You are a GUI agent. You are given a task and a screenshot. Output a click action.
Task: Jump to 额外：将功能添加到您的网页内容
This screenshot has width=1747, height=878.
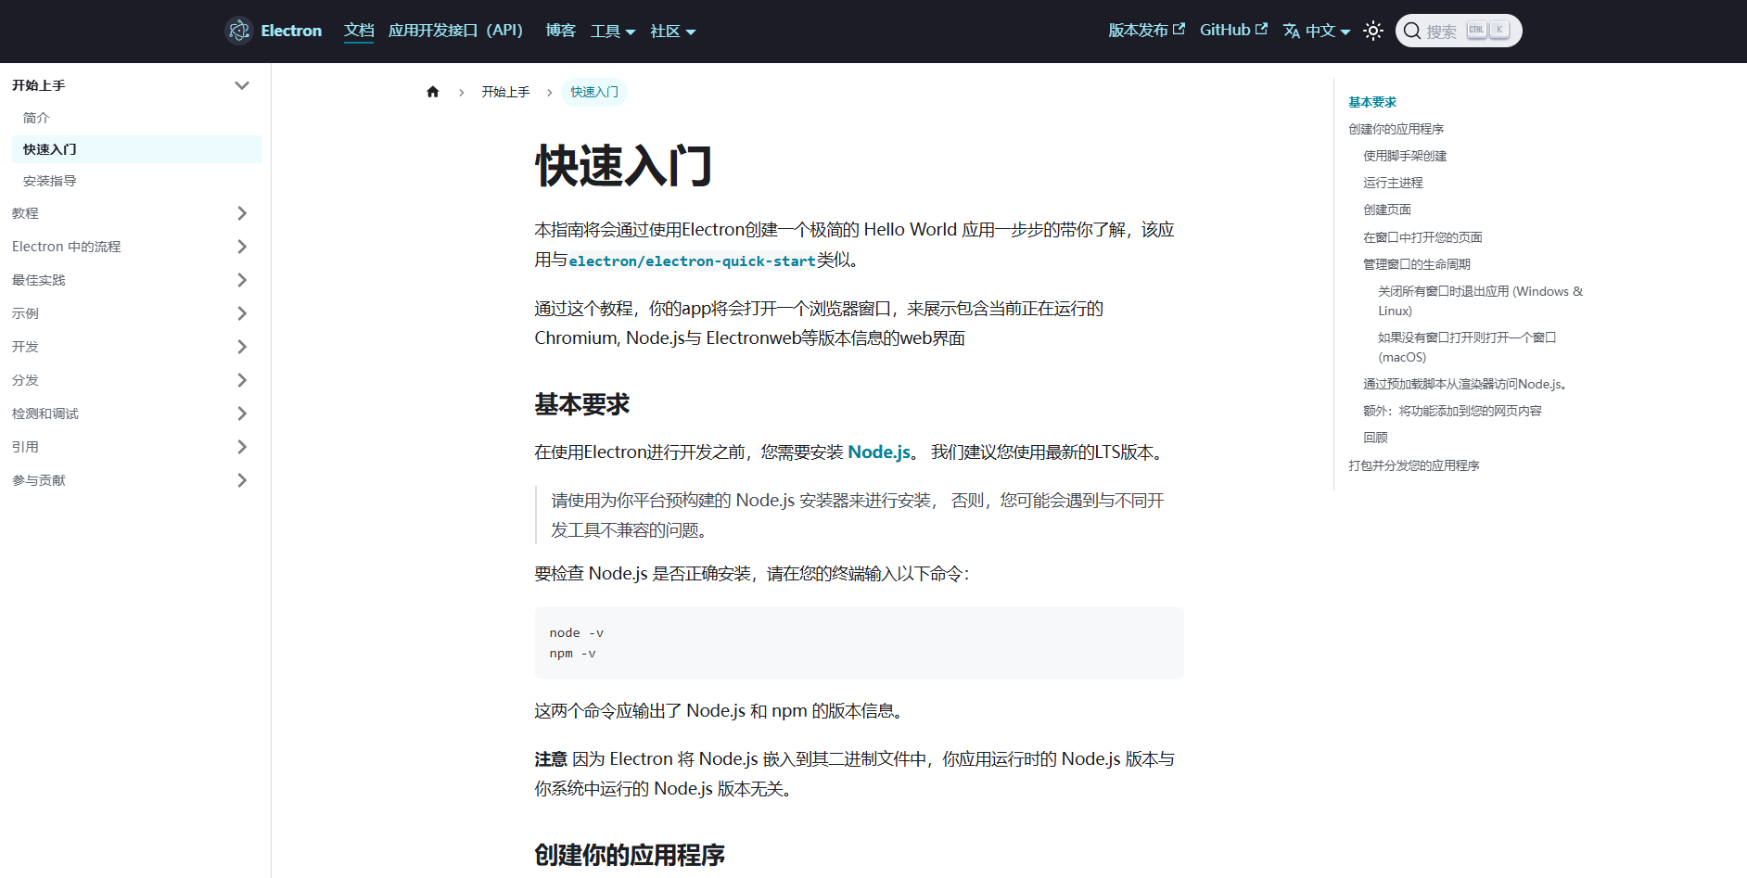point(1452,411)
